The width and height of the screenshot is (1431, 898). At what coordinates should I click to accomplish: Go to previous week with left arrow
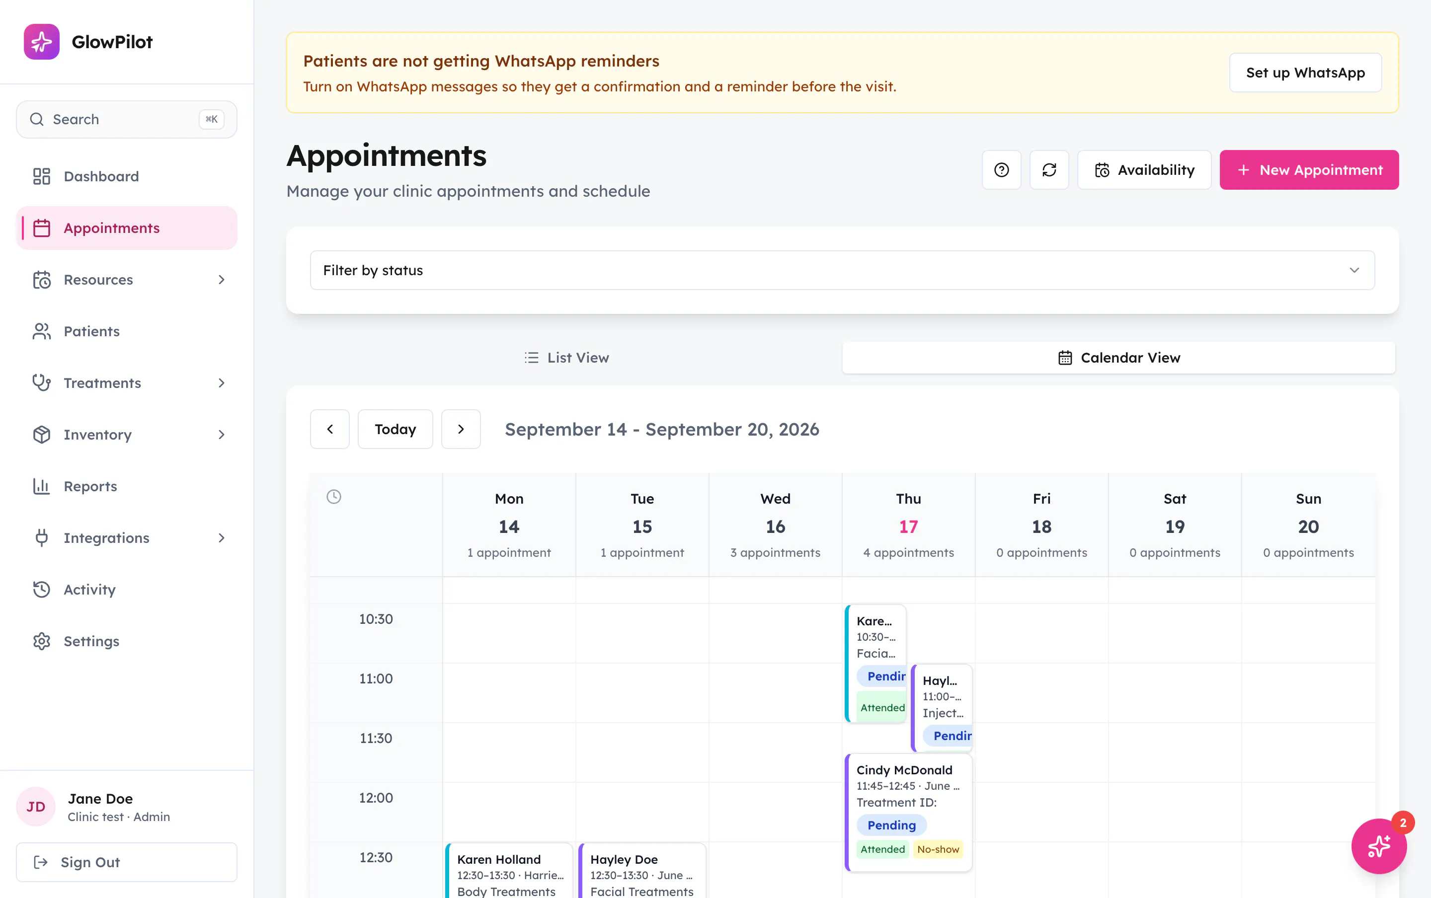330,429
